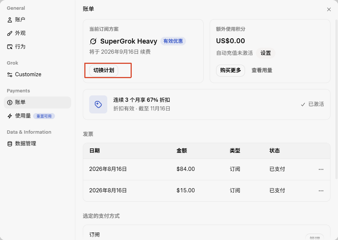Open the 查看用量 link
This screenshot has width=338, height=240.
(x=262, y=70)
